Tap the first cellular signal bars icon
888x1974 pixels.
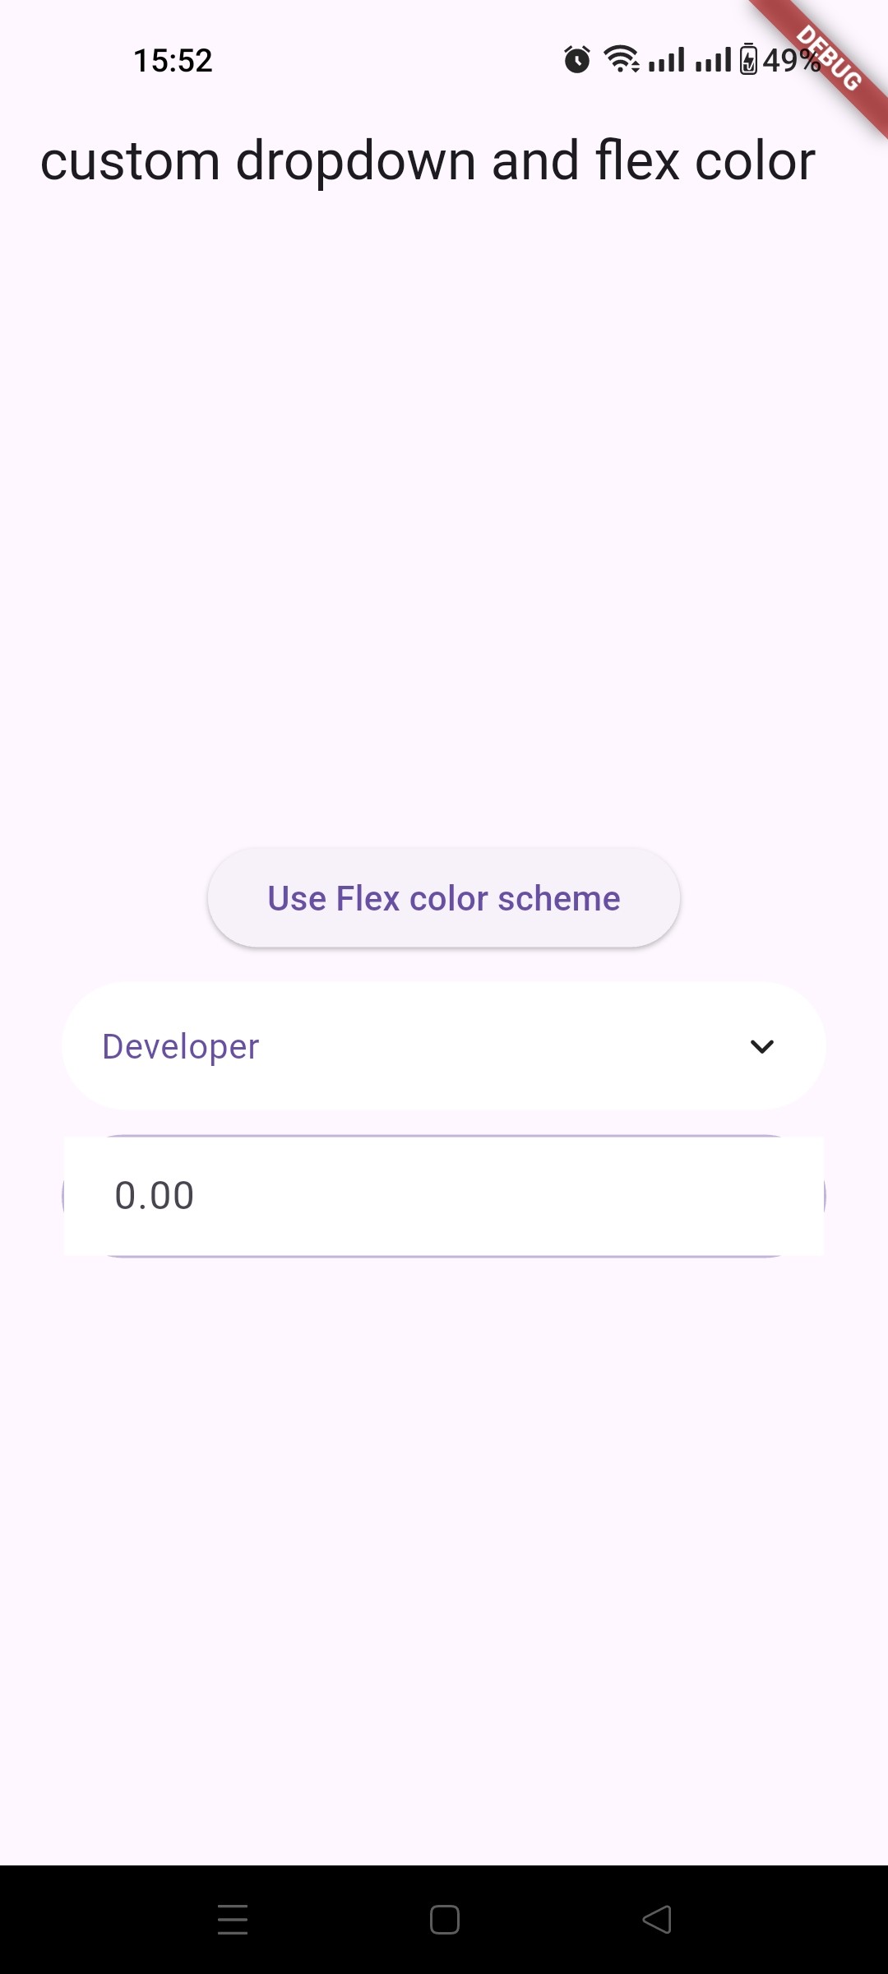pos(666,60)
